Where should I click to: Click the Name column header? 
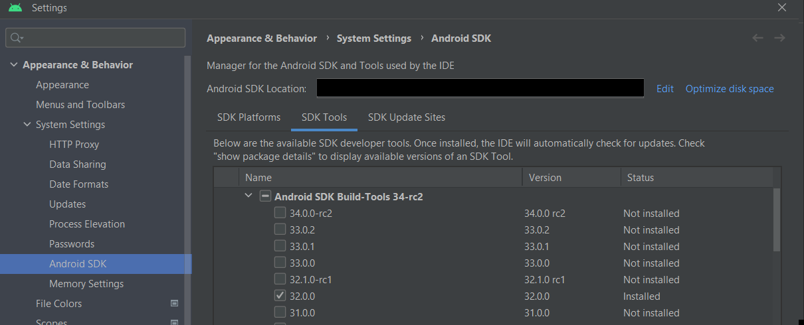(381, 178)
